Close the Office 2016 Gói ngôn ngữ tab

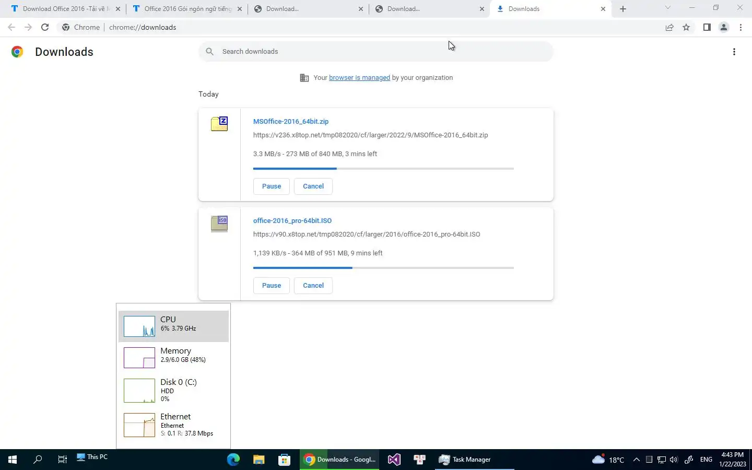[239, 9]
